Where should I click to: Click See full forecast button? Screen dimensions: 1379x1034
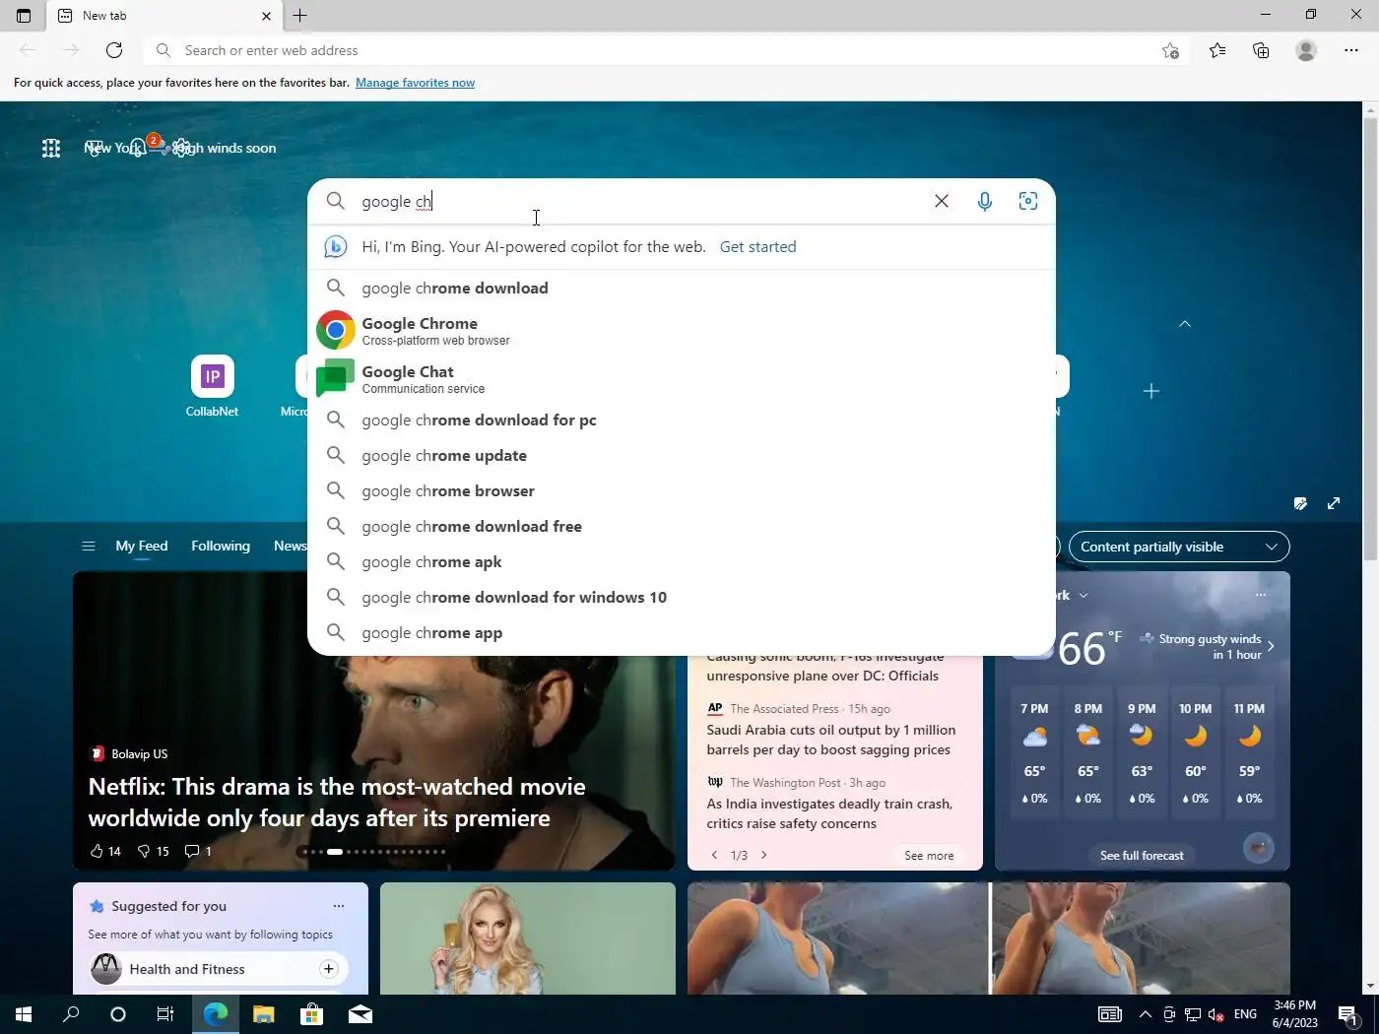(x=1142, y=855)
